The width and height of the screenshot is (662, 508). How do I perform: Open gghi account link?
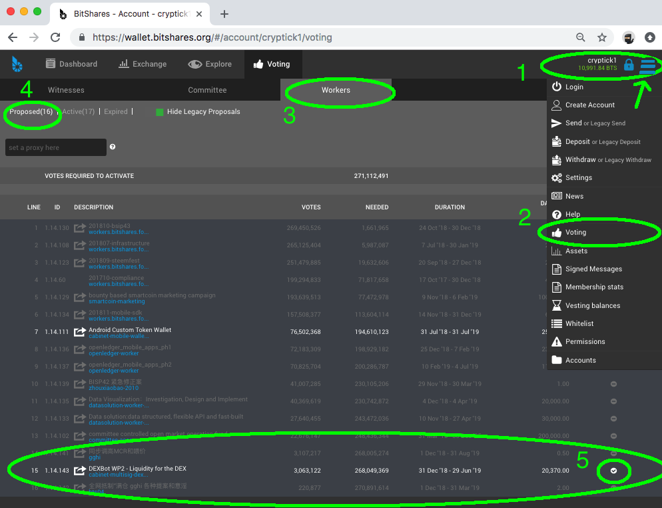point(95,457)
